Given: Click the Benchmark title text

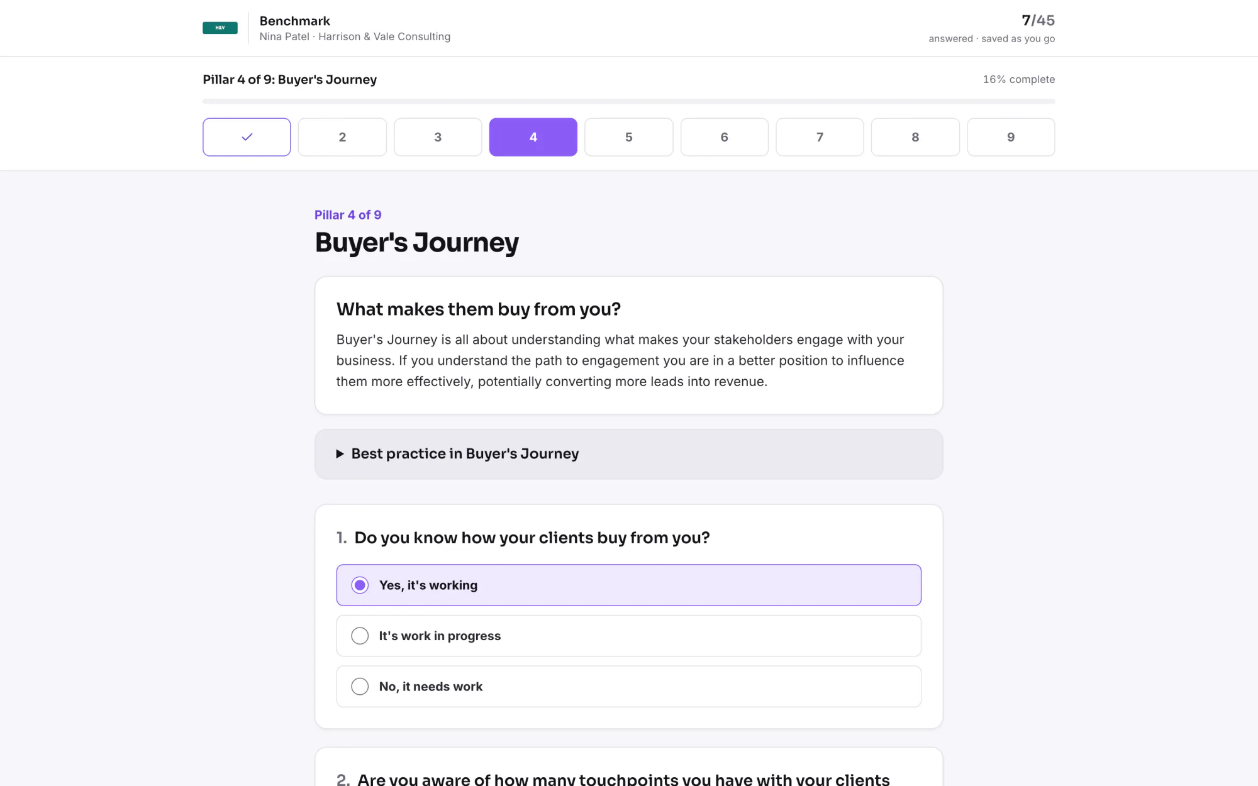Looking at the screenshot, I should 295,21.
